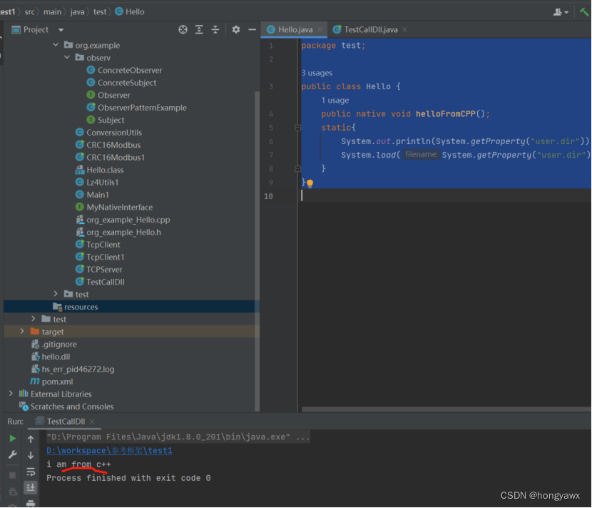Click the java breadcrumb
The width and height of the screenshot is (592, 508).
click(77, 11)
